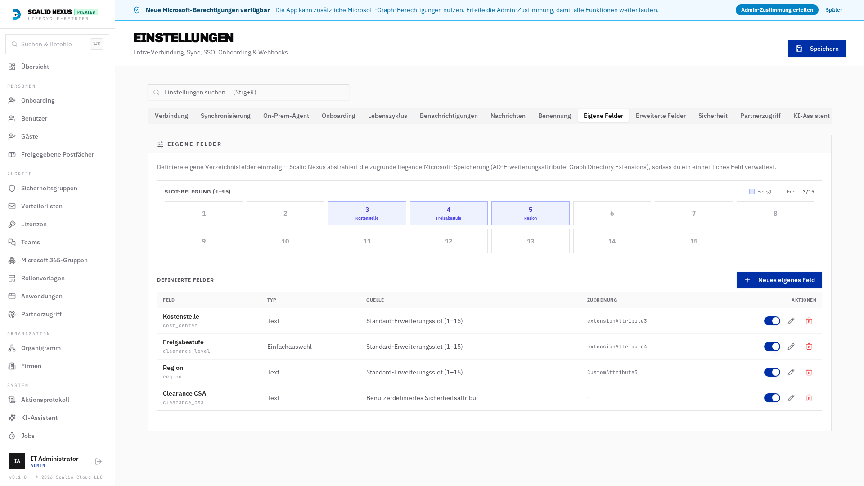The height and width of the screenshot is (486, 864).
Task: Edit the Freigabestufe field with pencil icon
Action: pos(791,346)
